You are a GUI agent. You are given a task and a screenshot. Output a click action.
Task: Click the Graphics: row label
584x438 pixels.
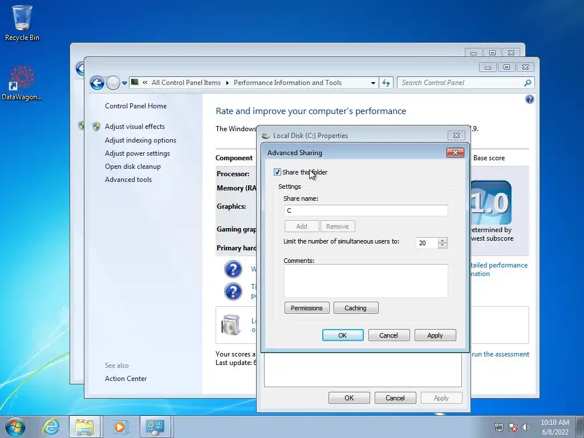(x=232, y=206)
